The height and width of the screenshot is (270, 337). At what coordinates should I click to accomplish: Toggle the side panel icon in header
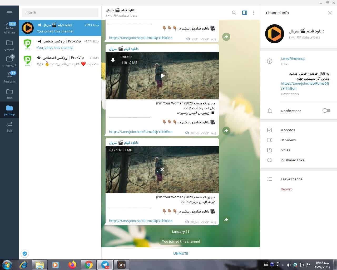tap(244, 13)
